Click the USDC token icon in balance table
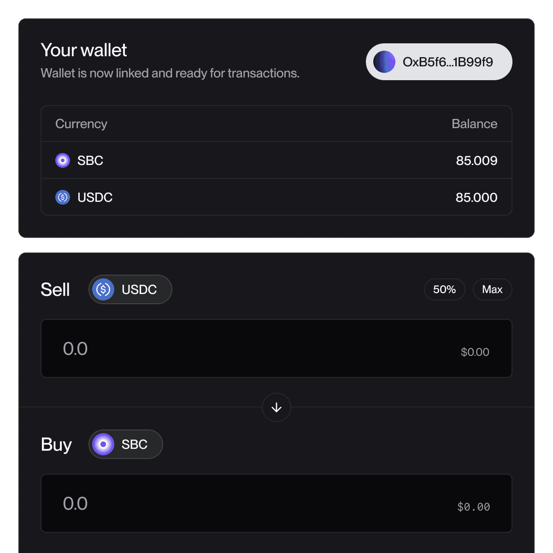Viewport: 553px width, 553px height. pyautogui.click(x=63, y=197)
